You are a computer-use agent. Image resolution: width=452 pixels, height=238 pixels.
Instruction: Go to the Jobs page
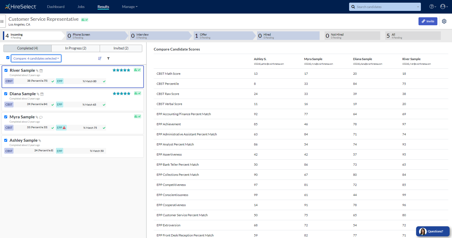tap(81, 7)
